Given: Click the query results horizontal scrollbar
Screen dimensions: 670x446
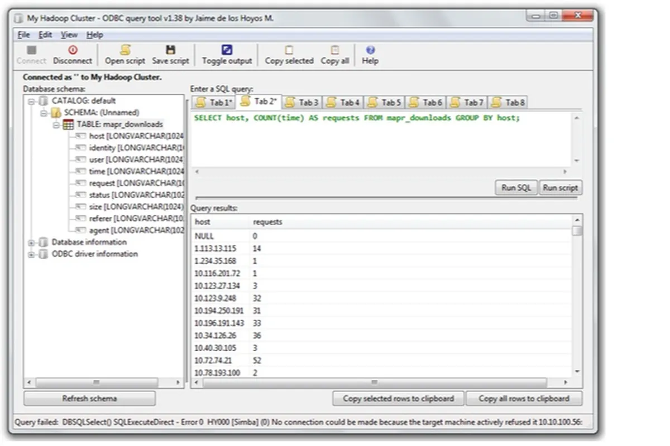Looking at the screenshot, I should 375,383.
